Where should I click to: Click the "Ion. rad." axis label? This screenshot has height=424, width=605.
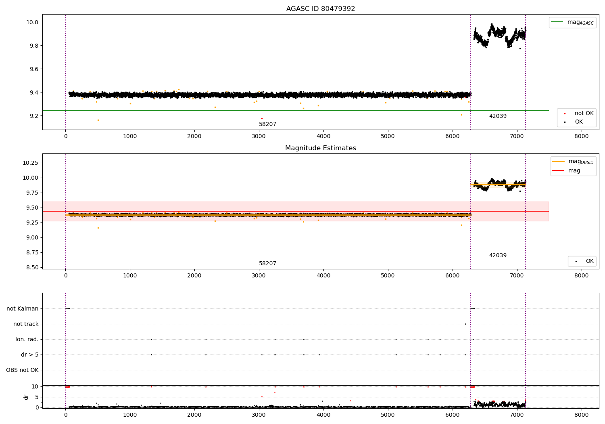pos(27,340)
